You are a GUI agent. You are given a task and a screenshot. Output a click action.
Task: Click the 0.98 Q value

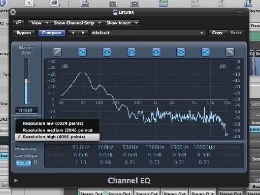pos(106,162)
